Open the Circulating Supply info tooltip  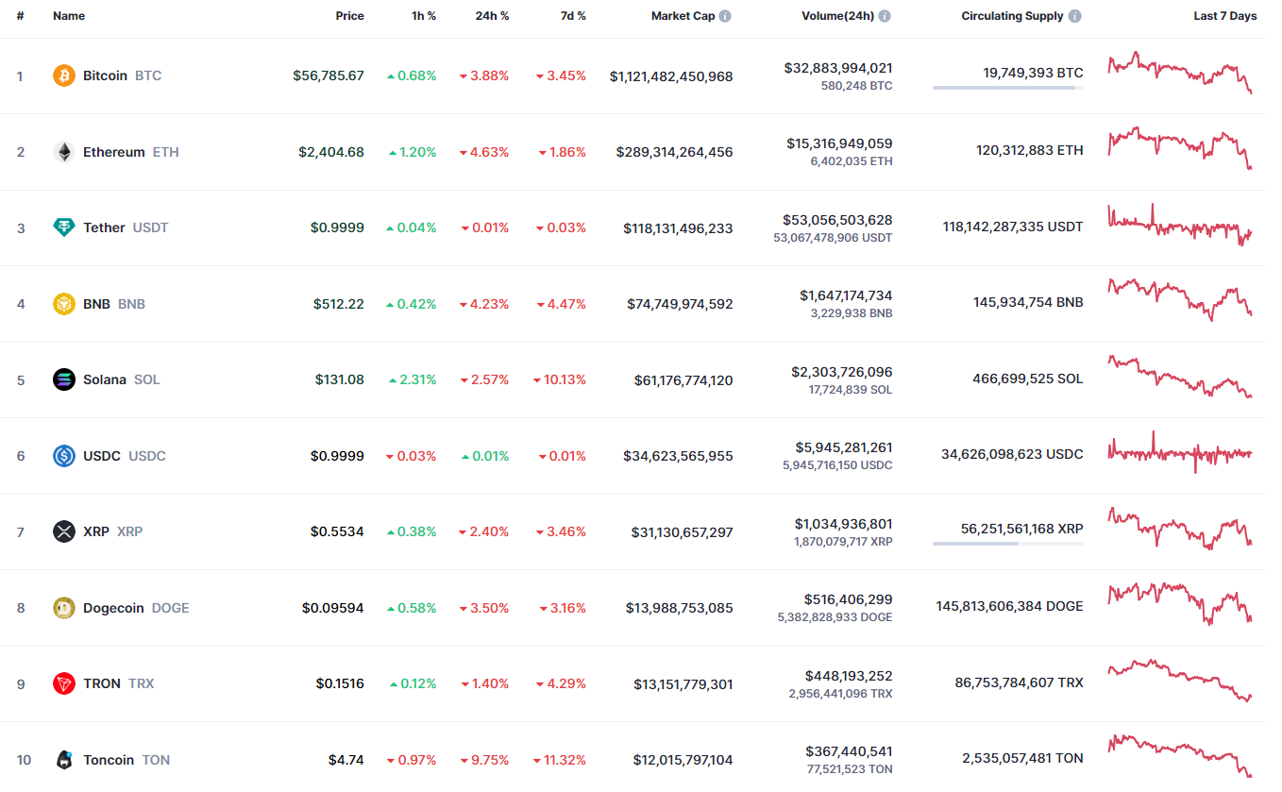1074,15
